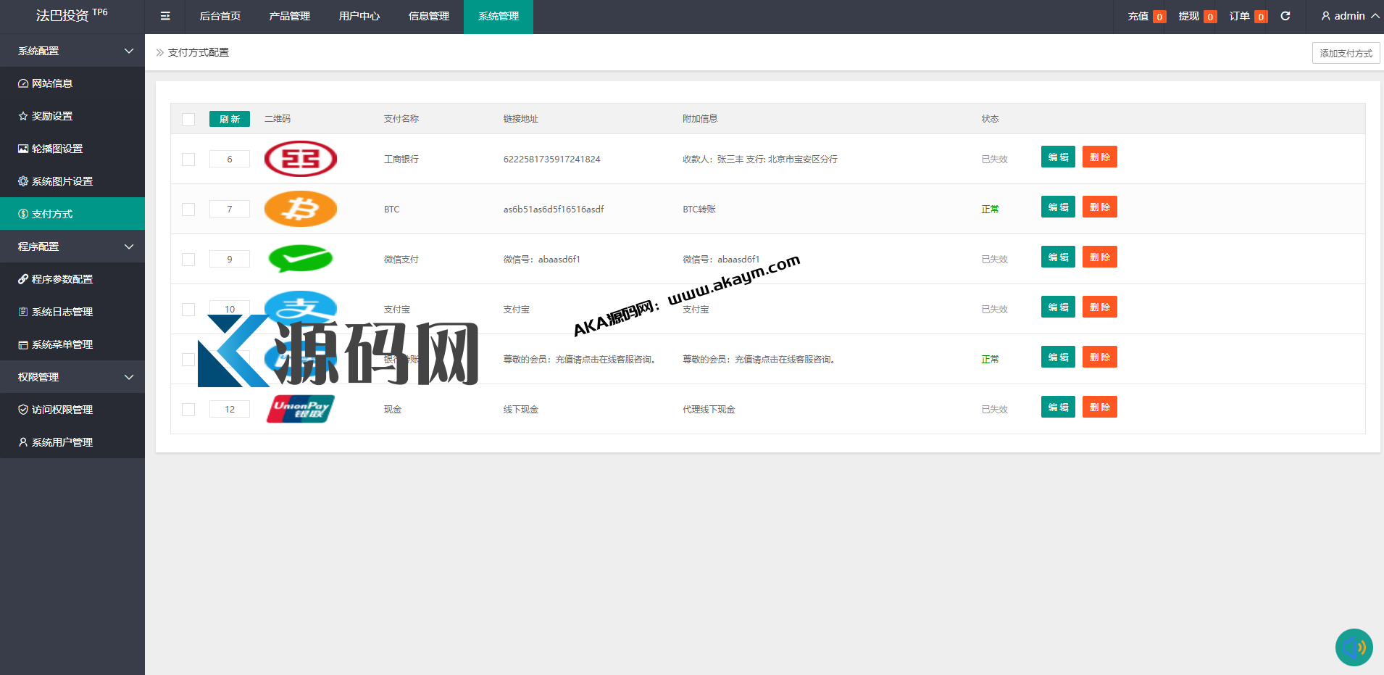Click the sidebar collapse hamburger icon
The image size is (1384, 675).
click(x=165, y=16)
